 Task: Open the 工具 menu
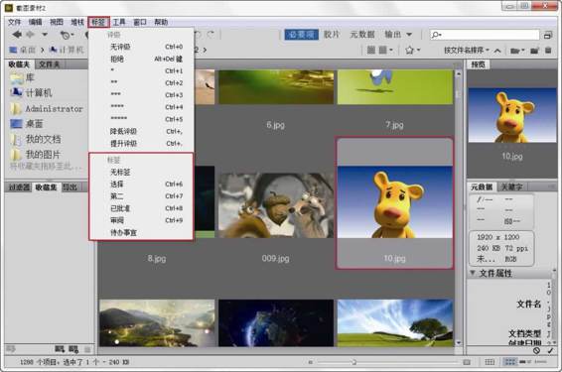point(119,22)
